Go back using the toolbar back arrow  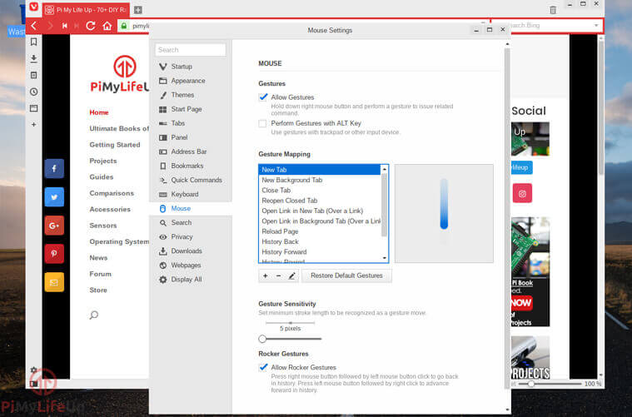pyautogui.click(x=34, y=26)
